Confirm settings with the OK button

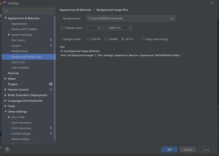click(x=169, y=149)
